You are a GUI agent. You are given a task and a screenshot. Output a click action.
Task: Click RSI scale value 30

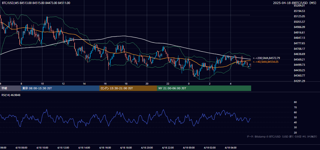[x=295, y=127]
